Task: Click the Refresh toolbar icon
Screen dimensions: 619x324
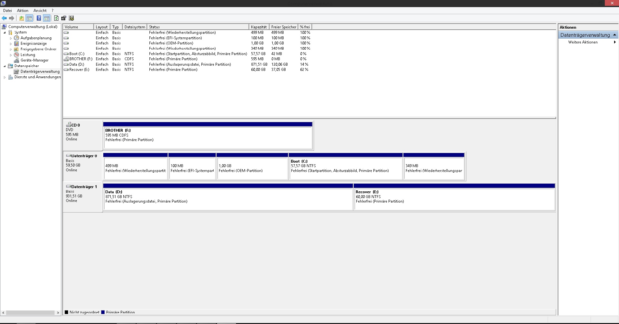Action: [x=56, y=18]
